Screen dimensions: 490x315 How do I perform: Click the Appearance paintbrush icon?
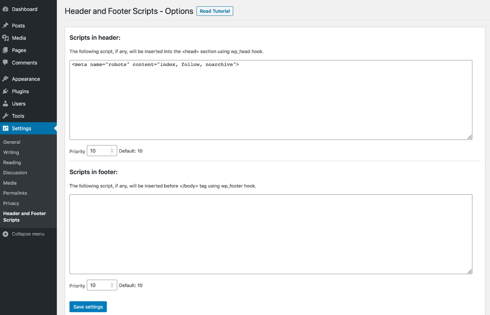click(6, 79)
